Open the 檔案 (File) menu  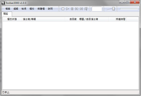[x=8, y=9]
